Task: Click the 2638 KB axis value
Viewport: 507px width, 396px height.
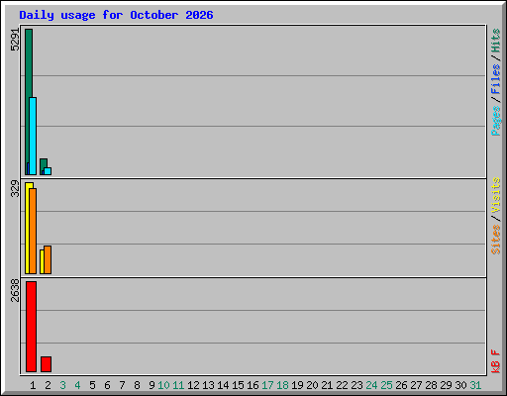Action: (15, 290)
